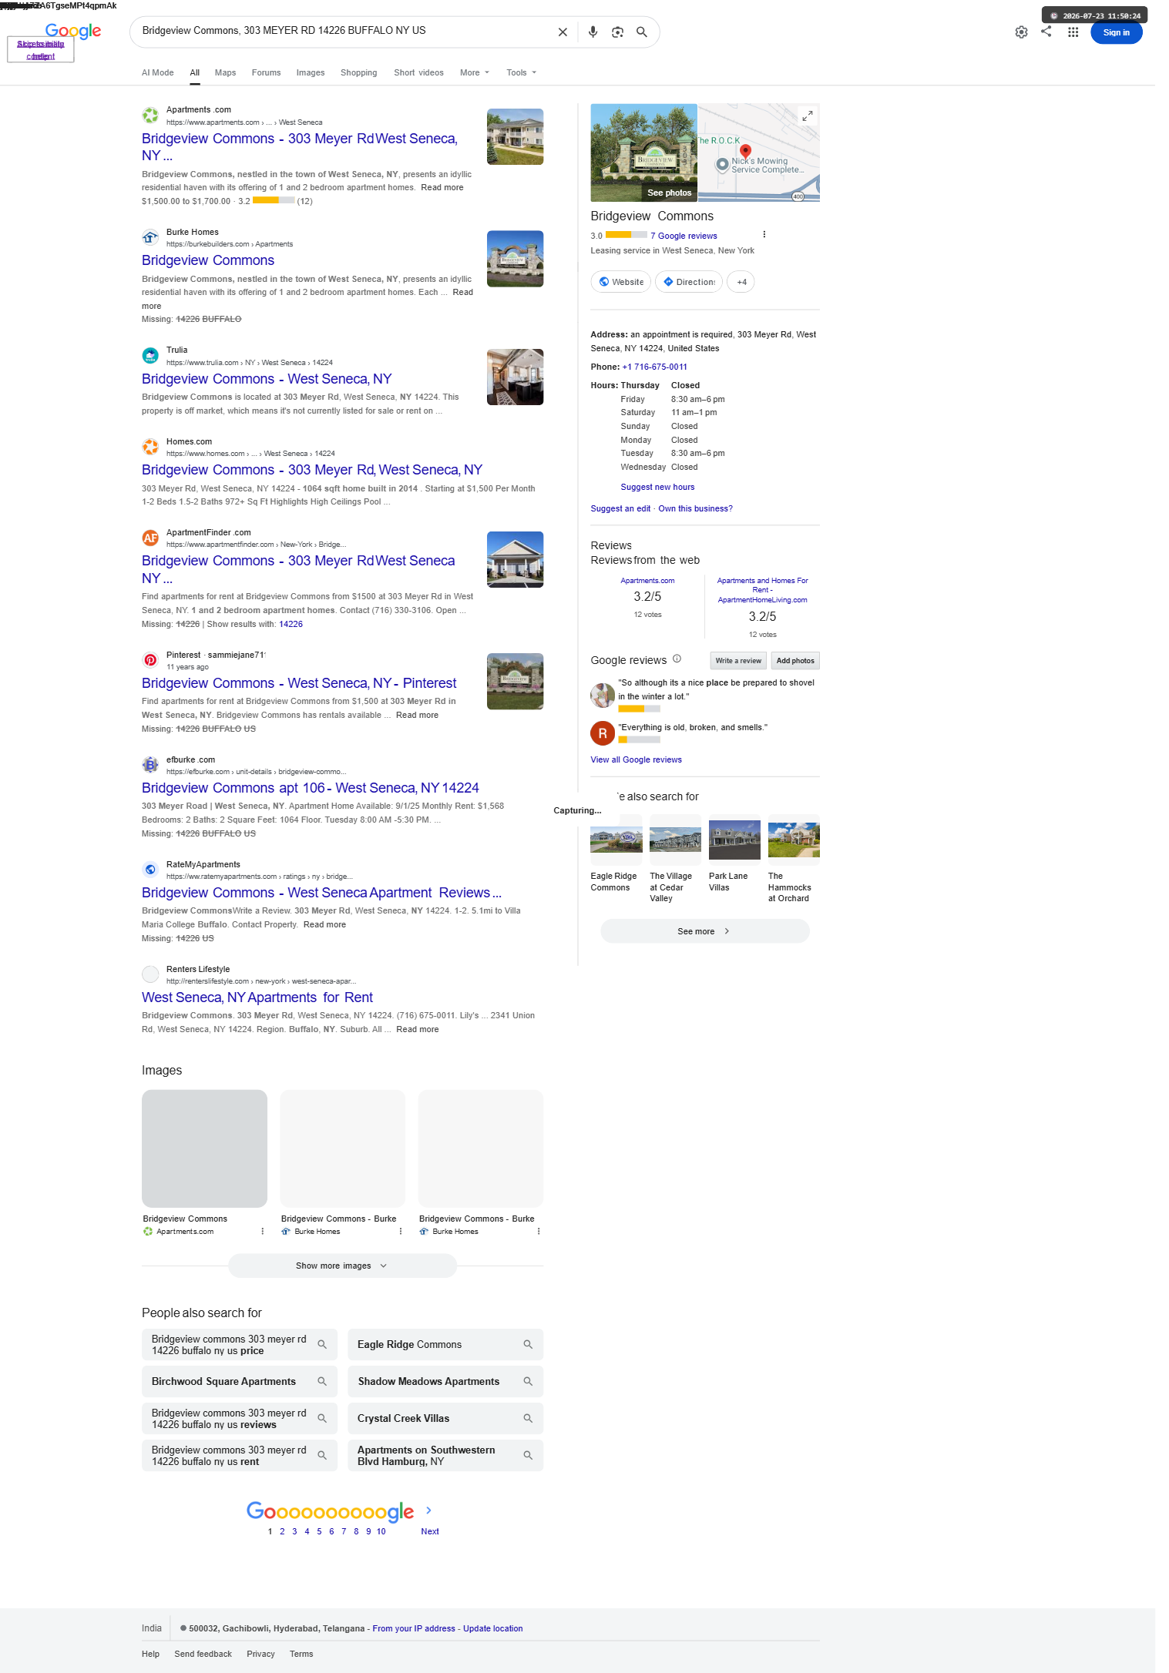Open the Apartments.com result thumbnail image
This screenshot has width=1169, height=1673.
click(515, 136)
